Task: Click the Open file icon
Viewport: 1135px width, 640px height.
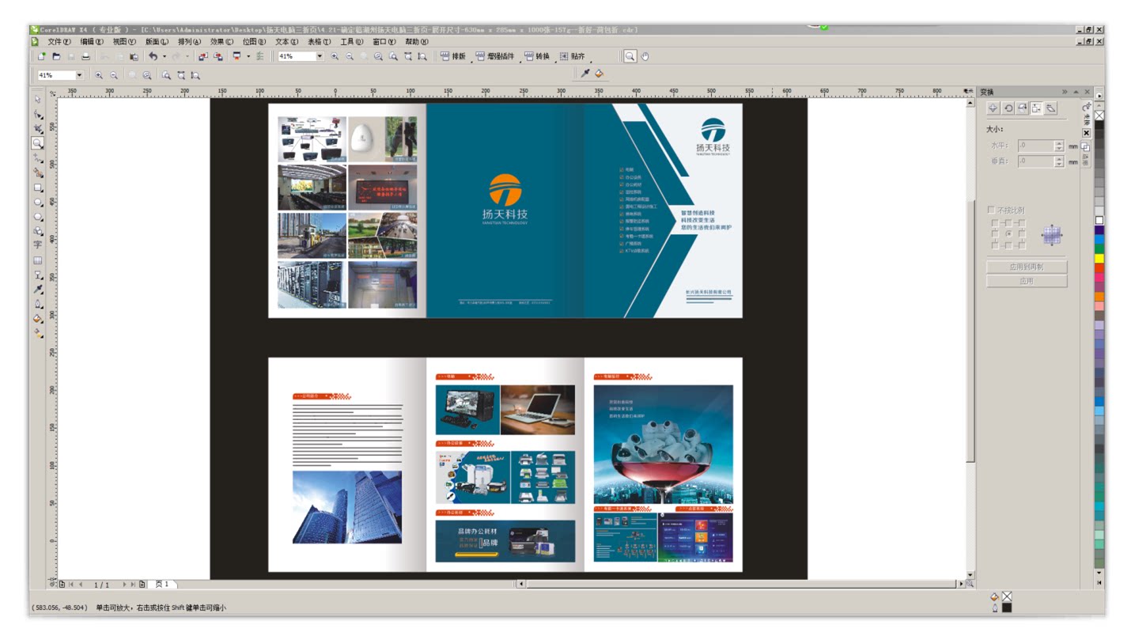Action: (x=56, y=56)
